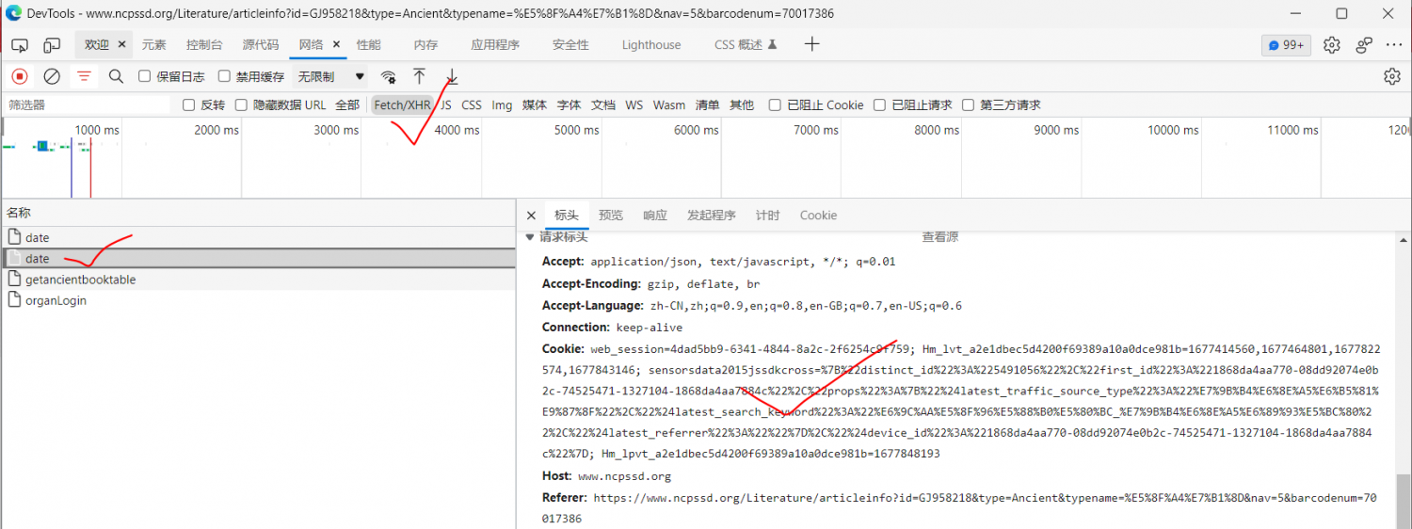Open the network search magnifier
Screen dimensions: 1412x529
tap(116, 76)
